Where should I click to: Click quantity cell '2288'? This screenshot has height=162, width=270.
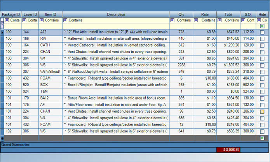coord(181,65)
